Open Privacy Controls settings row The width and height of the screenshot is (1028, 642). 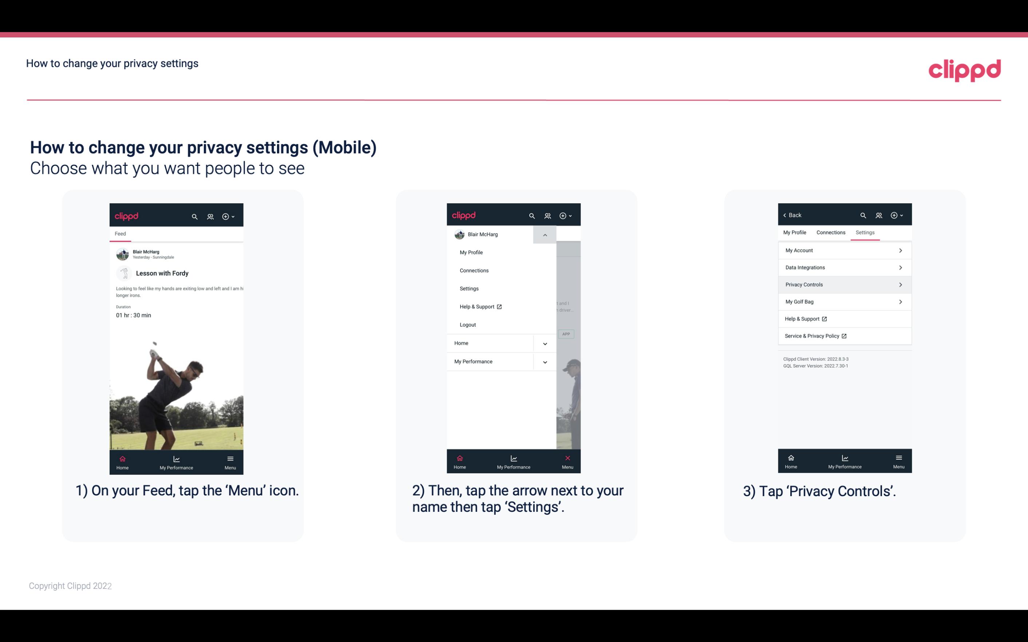845,284
